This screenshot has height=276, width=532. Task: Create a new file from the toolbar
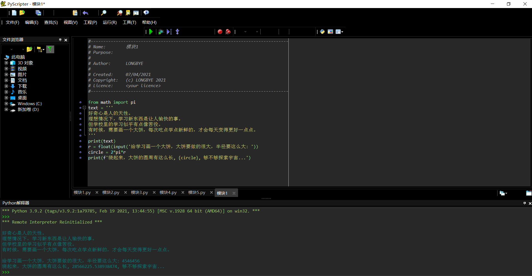14,13
